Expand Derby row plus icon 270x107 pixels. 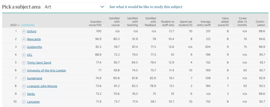pos(24,94)
